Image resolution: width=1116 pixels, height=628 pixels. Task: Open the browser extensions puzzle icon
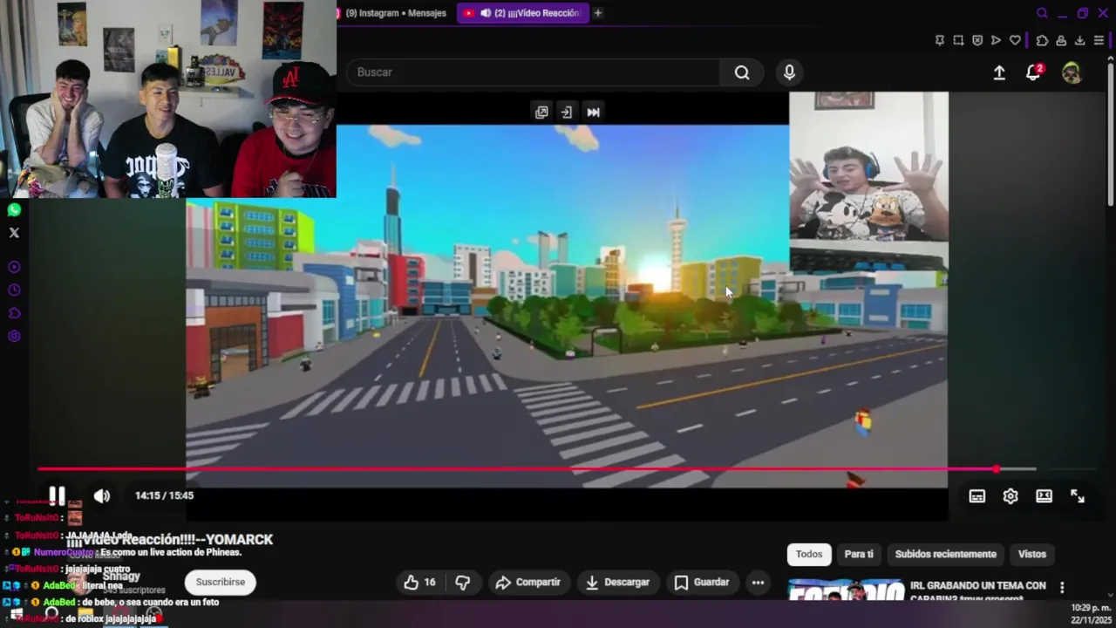coord(1042,40)
